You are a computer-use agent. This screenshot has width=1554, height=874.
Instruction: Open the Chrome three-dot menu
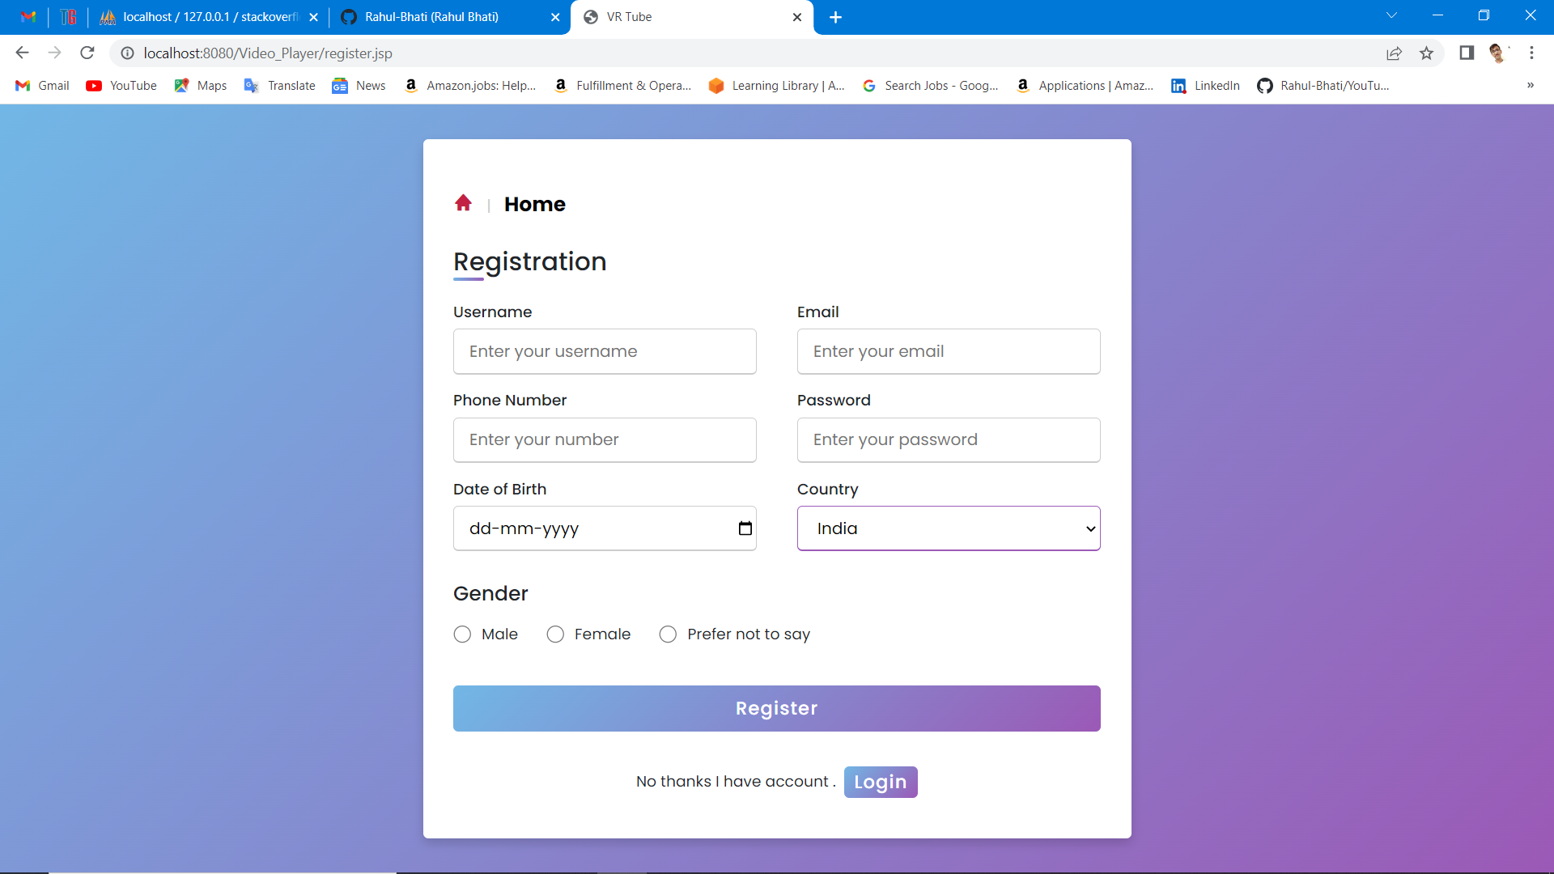(1531, 53)
